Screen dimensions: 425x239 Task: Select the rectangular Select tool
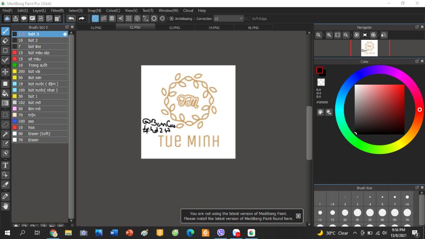[5, 115]
